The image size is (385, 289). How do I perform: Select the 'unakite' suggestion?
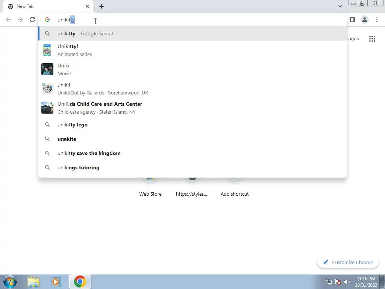click(192, 139)
